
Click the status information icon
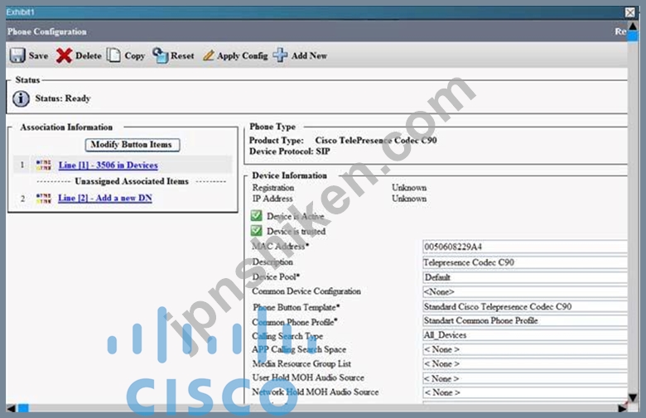click(21, 98)
